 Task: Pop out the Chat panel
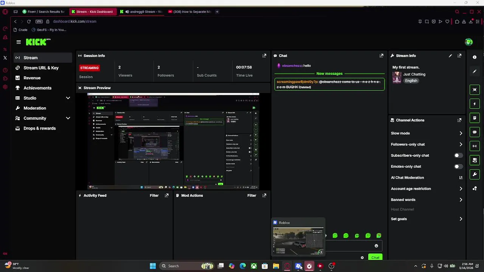(x=382, y=56)
